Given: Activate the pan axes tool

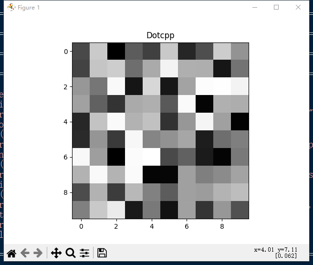Looking at the screenshot, I should tap(56, 253).
